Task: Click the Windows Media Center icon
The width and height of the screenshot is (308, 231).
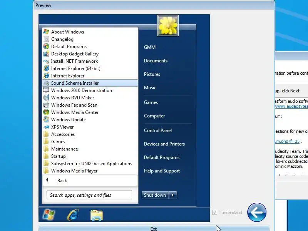Action: (46, 112)
